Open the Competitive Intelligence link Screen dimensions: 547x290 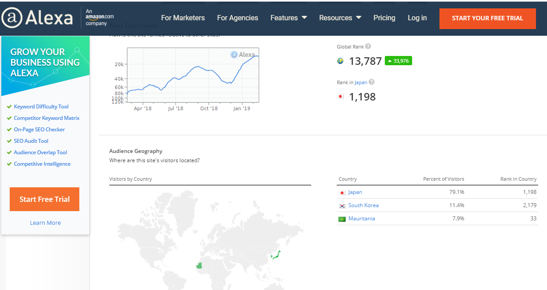click(42, 164)
